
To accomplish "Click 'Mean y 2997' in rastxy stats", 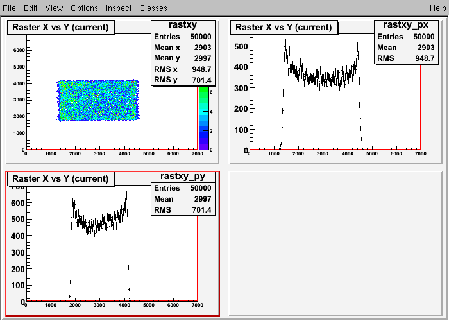I will coord(183,58).
